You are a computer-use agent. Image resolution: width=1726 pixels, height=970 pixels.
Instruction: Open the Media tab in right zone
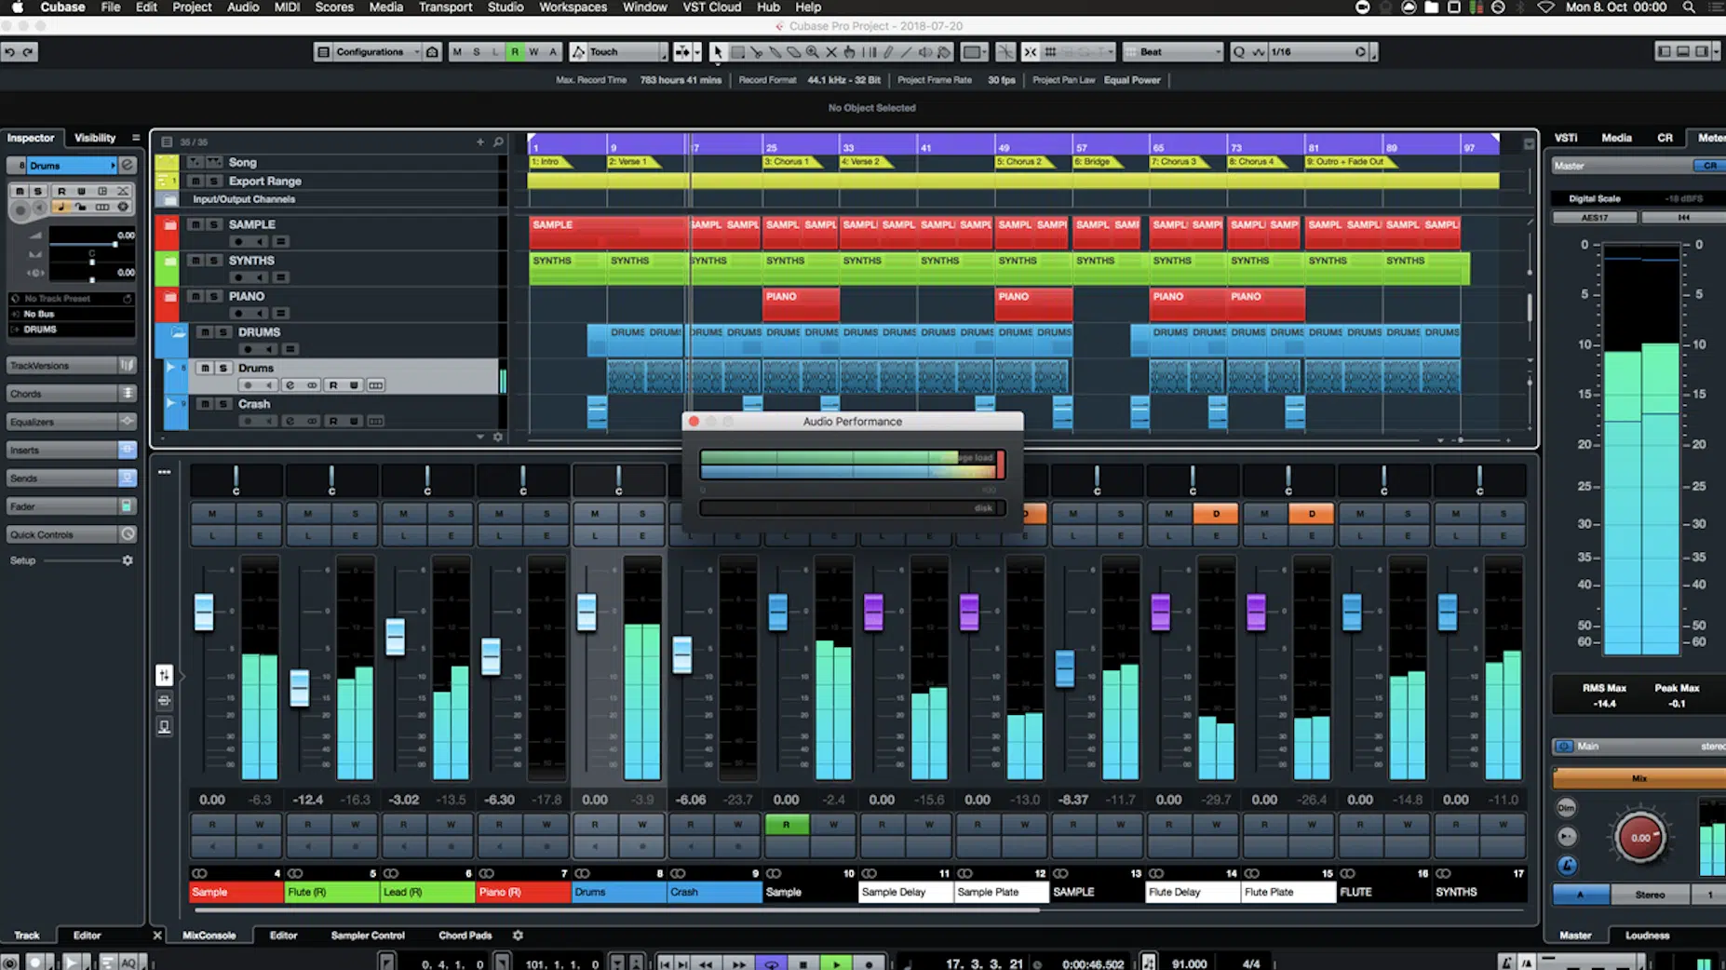pyautogui.click(x=1616, y=138)
